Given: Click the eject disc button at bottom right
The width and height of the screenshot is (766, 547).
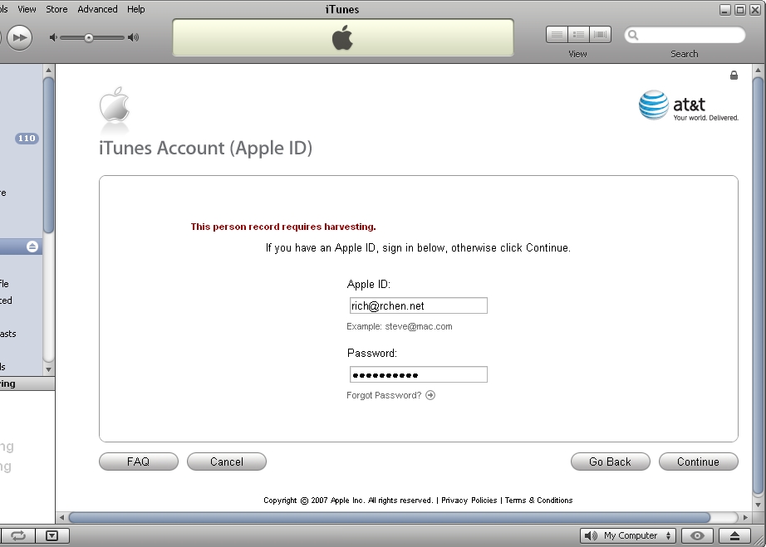Looking at the screenshot, I should click(x=734, y=536).
